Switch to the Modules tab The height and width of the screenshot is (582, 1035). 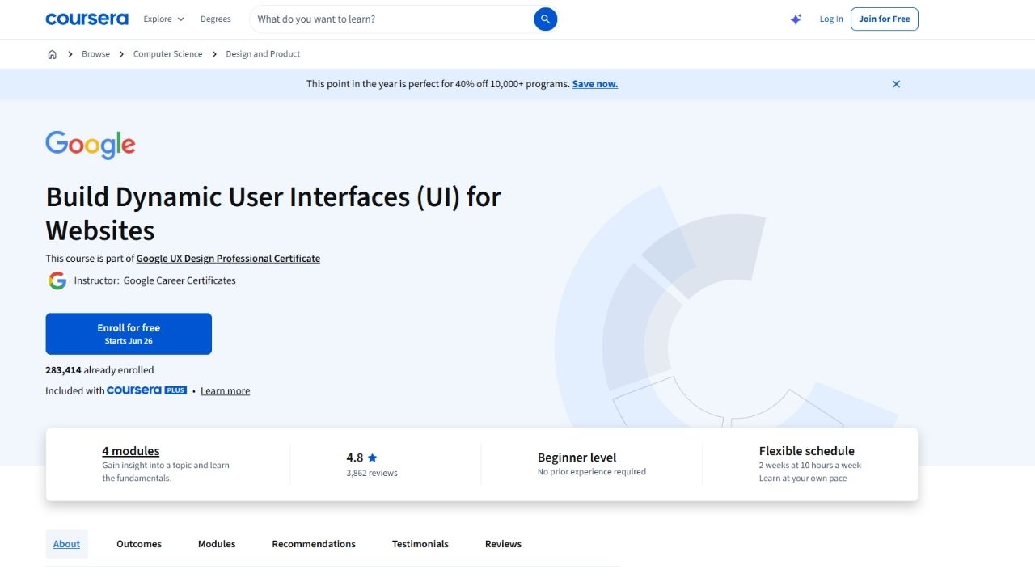point(217,544)
